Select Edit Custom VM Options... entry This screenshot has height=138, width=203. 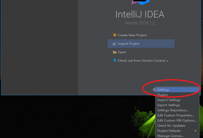(x=177, y=120)
